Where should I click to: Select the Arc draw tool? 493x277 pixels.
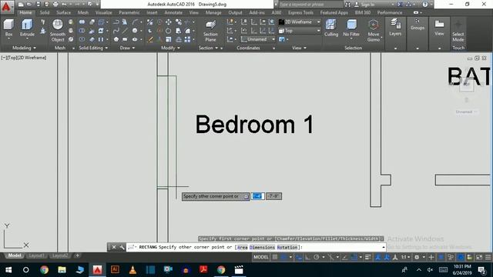pos(136,22)
